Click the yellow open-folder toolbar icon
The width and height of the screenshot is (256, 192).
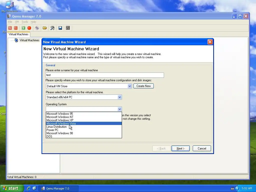[x=45, y=28]
